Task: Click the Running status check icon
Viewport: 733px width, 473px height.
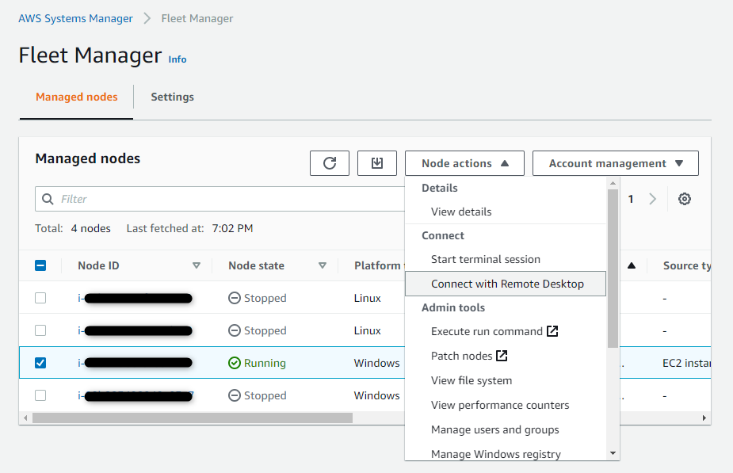Action: (x=235, y=363)
